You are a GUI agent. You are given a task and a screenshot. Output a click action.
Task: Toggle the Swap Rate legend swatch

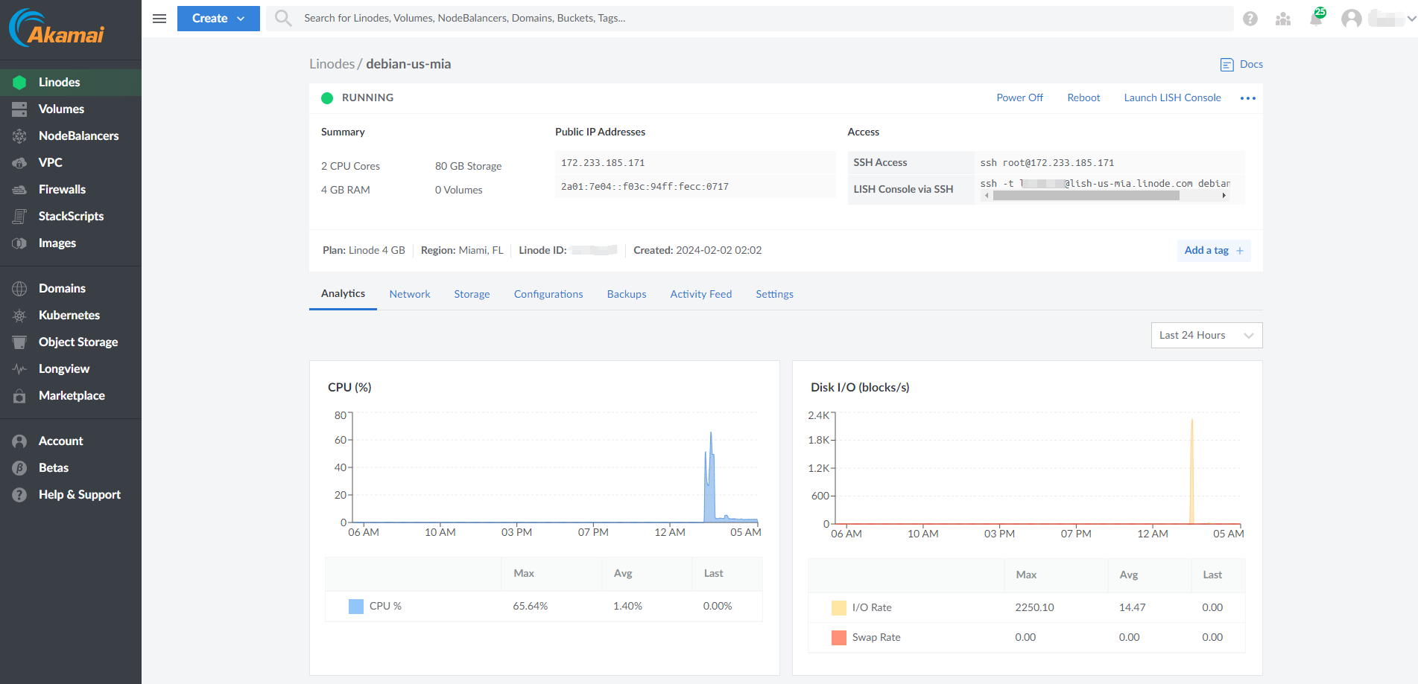(x=839, y=637)
